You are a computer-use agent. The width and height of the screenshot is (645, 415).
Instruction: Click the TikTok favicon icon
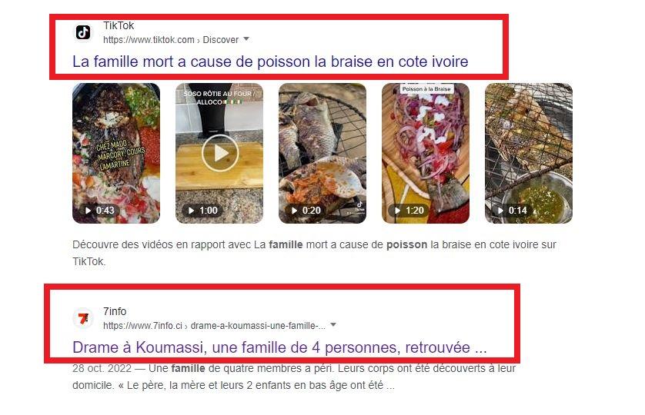(x=83, y=32)
